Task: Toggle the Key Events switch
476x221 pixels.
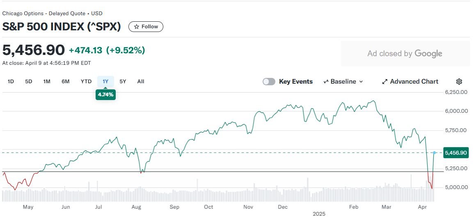Action: pyautogui.click(x=269, y=82)
